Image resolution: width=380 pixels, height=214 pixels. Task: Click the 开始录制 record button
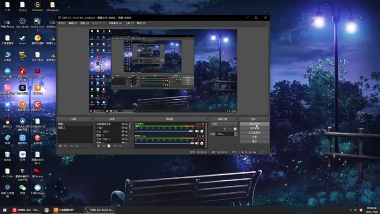254,128
